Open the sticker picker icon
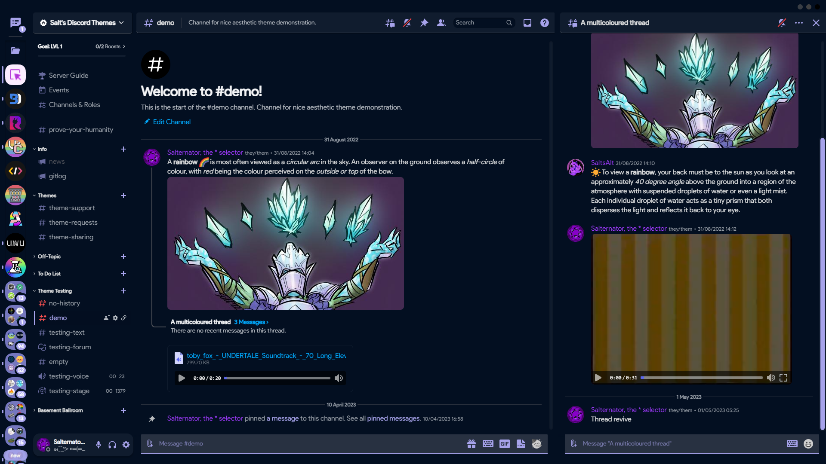826x464 pixels. click(x=521, y=444)
